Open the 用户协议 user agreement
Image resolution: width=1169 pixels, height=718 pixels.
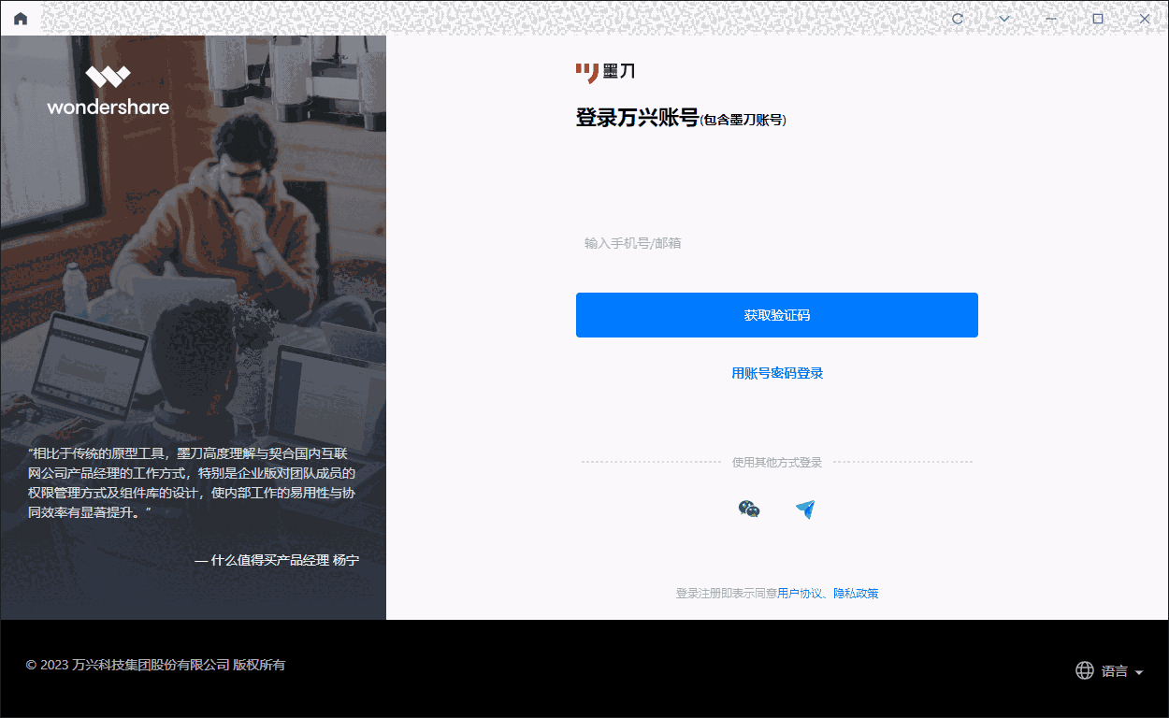pyautogui.click(x=795, y=593)
